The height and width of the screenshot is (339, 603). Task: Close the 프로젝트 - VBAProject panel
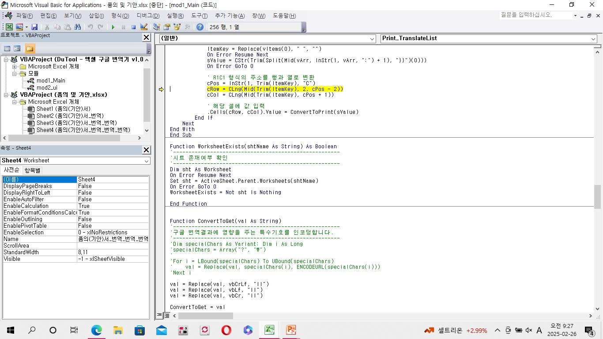click(146, 38)
